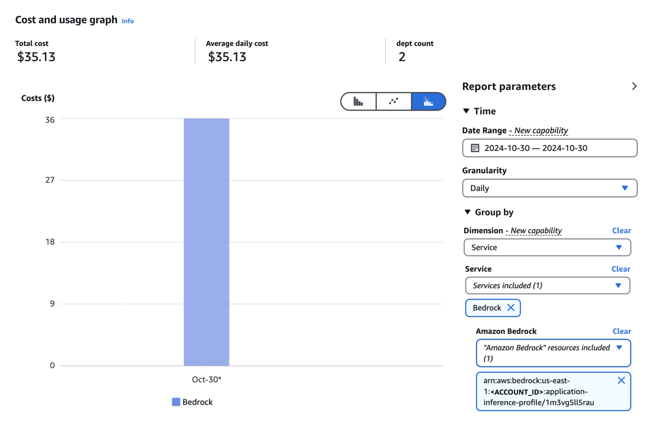Open the Info link beside graph title
This screenshot has height=429, width=656.
(x=127, y=21)
